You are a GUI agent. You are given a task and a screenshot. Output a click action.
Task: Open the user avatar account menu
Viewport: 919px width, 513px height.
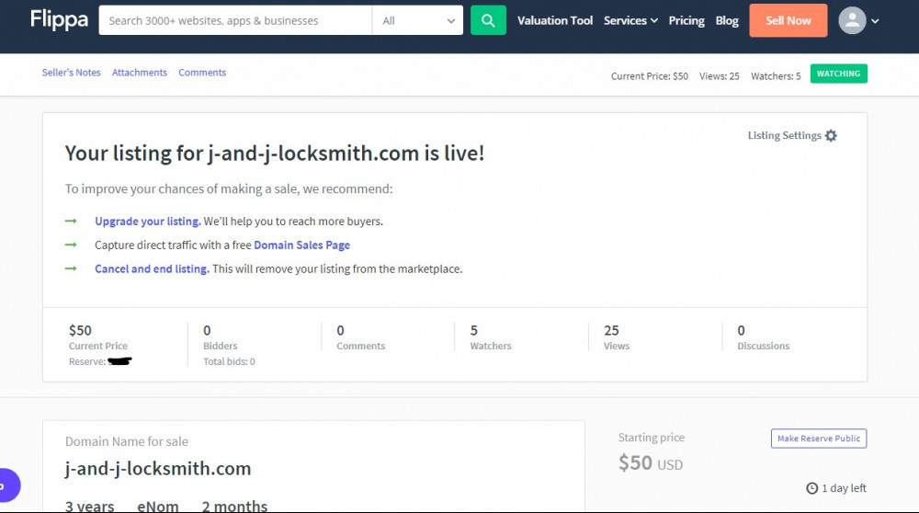tap(852, 20)
